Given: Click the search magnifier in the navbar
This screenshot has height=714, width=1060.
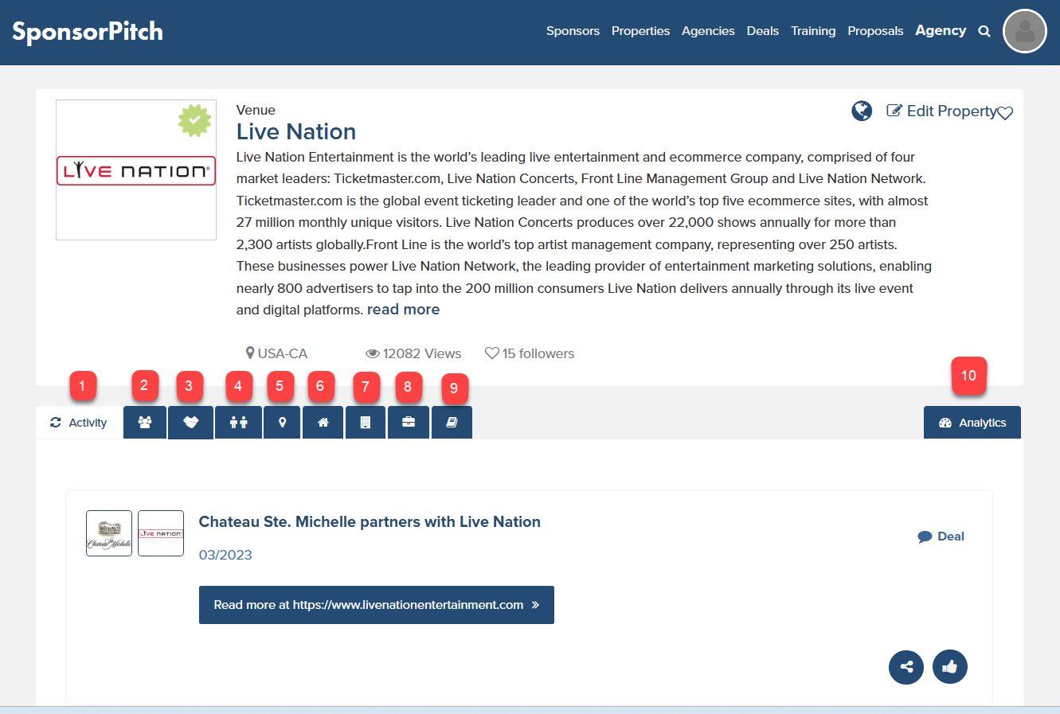Looking at the screenshot, I should coord(984,32).
